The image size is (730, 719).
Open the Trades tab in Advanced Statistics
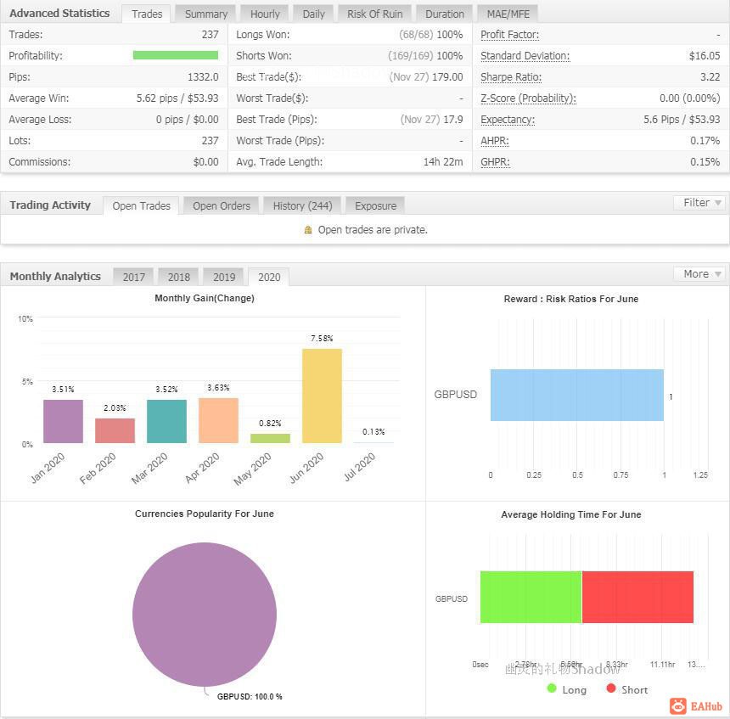coord(147,14)
